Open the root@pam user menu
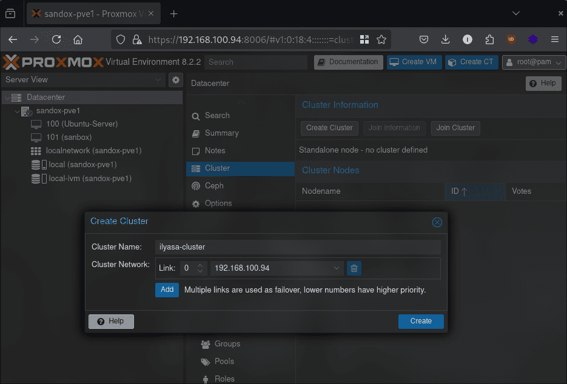 click(x=533, y=62)
